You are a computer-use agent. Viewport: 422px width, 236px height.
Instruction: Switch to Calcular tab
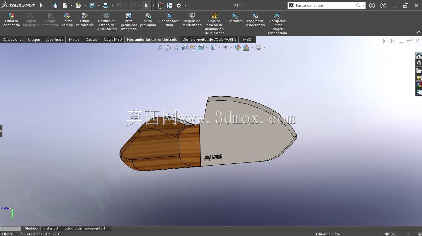(92, 40)
